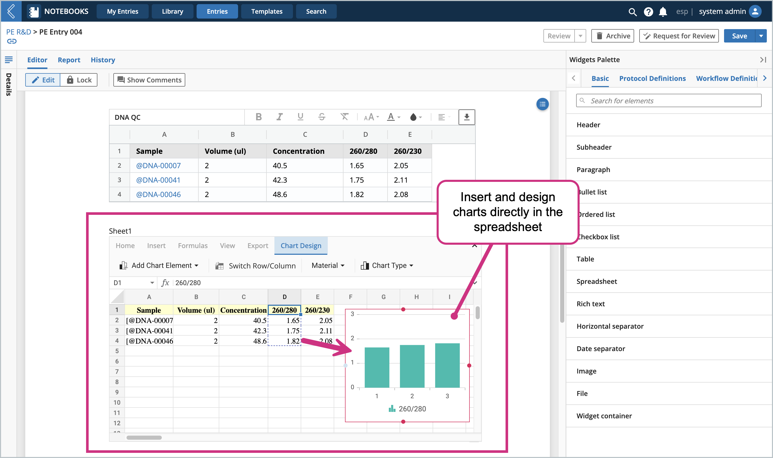Open the Notebooks app icon

[x=34, y=11]
